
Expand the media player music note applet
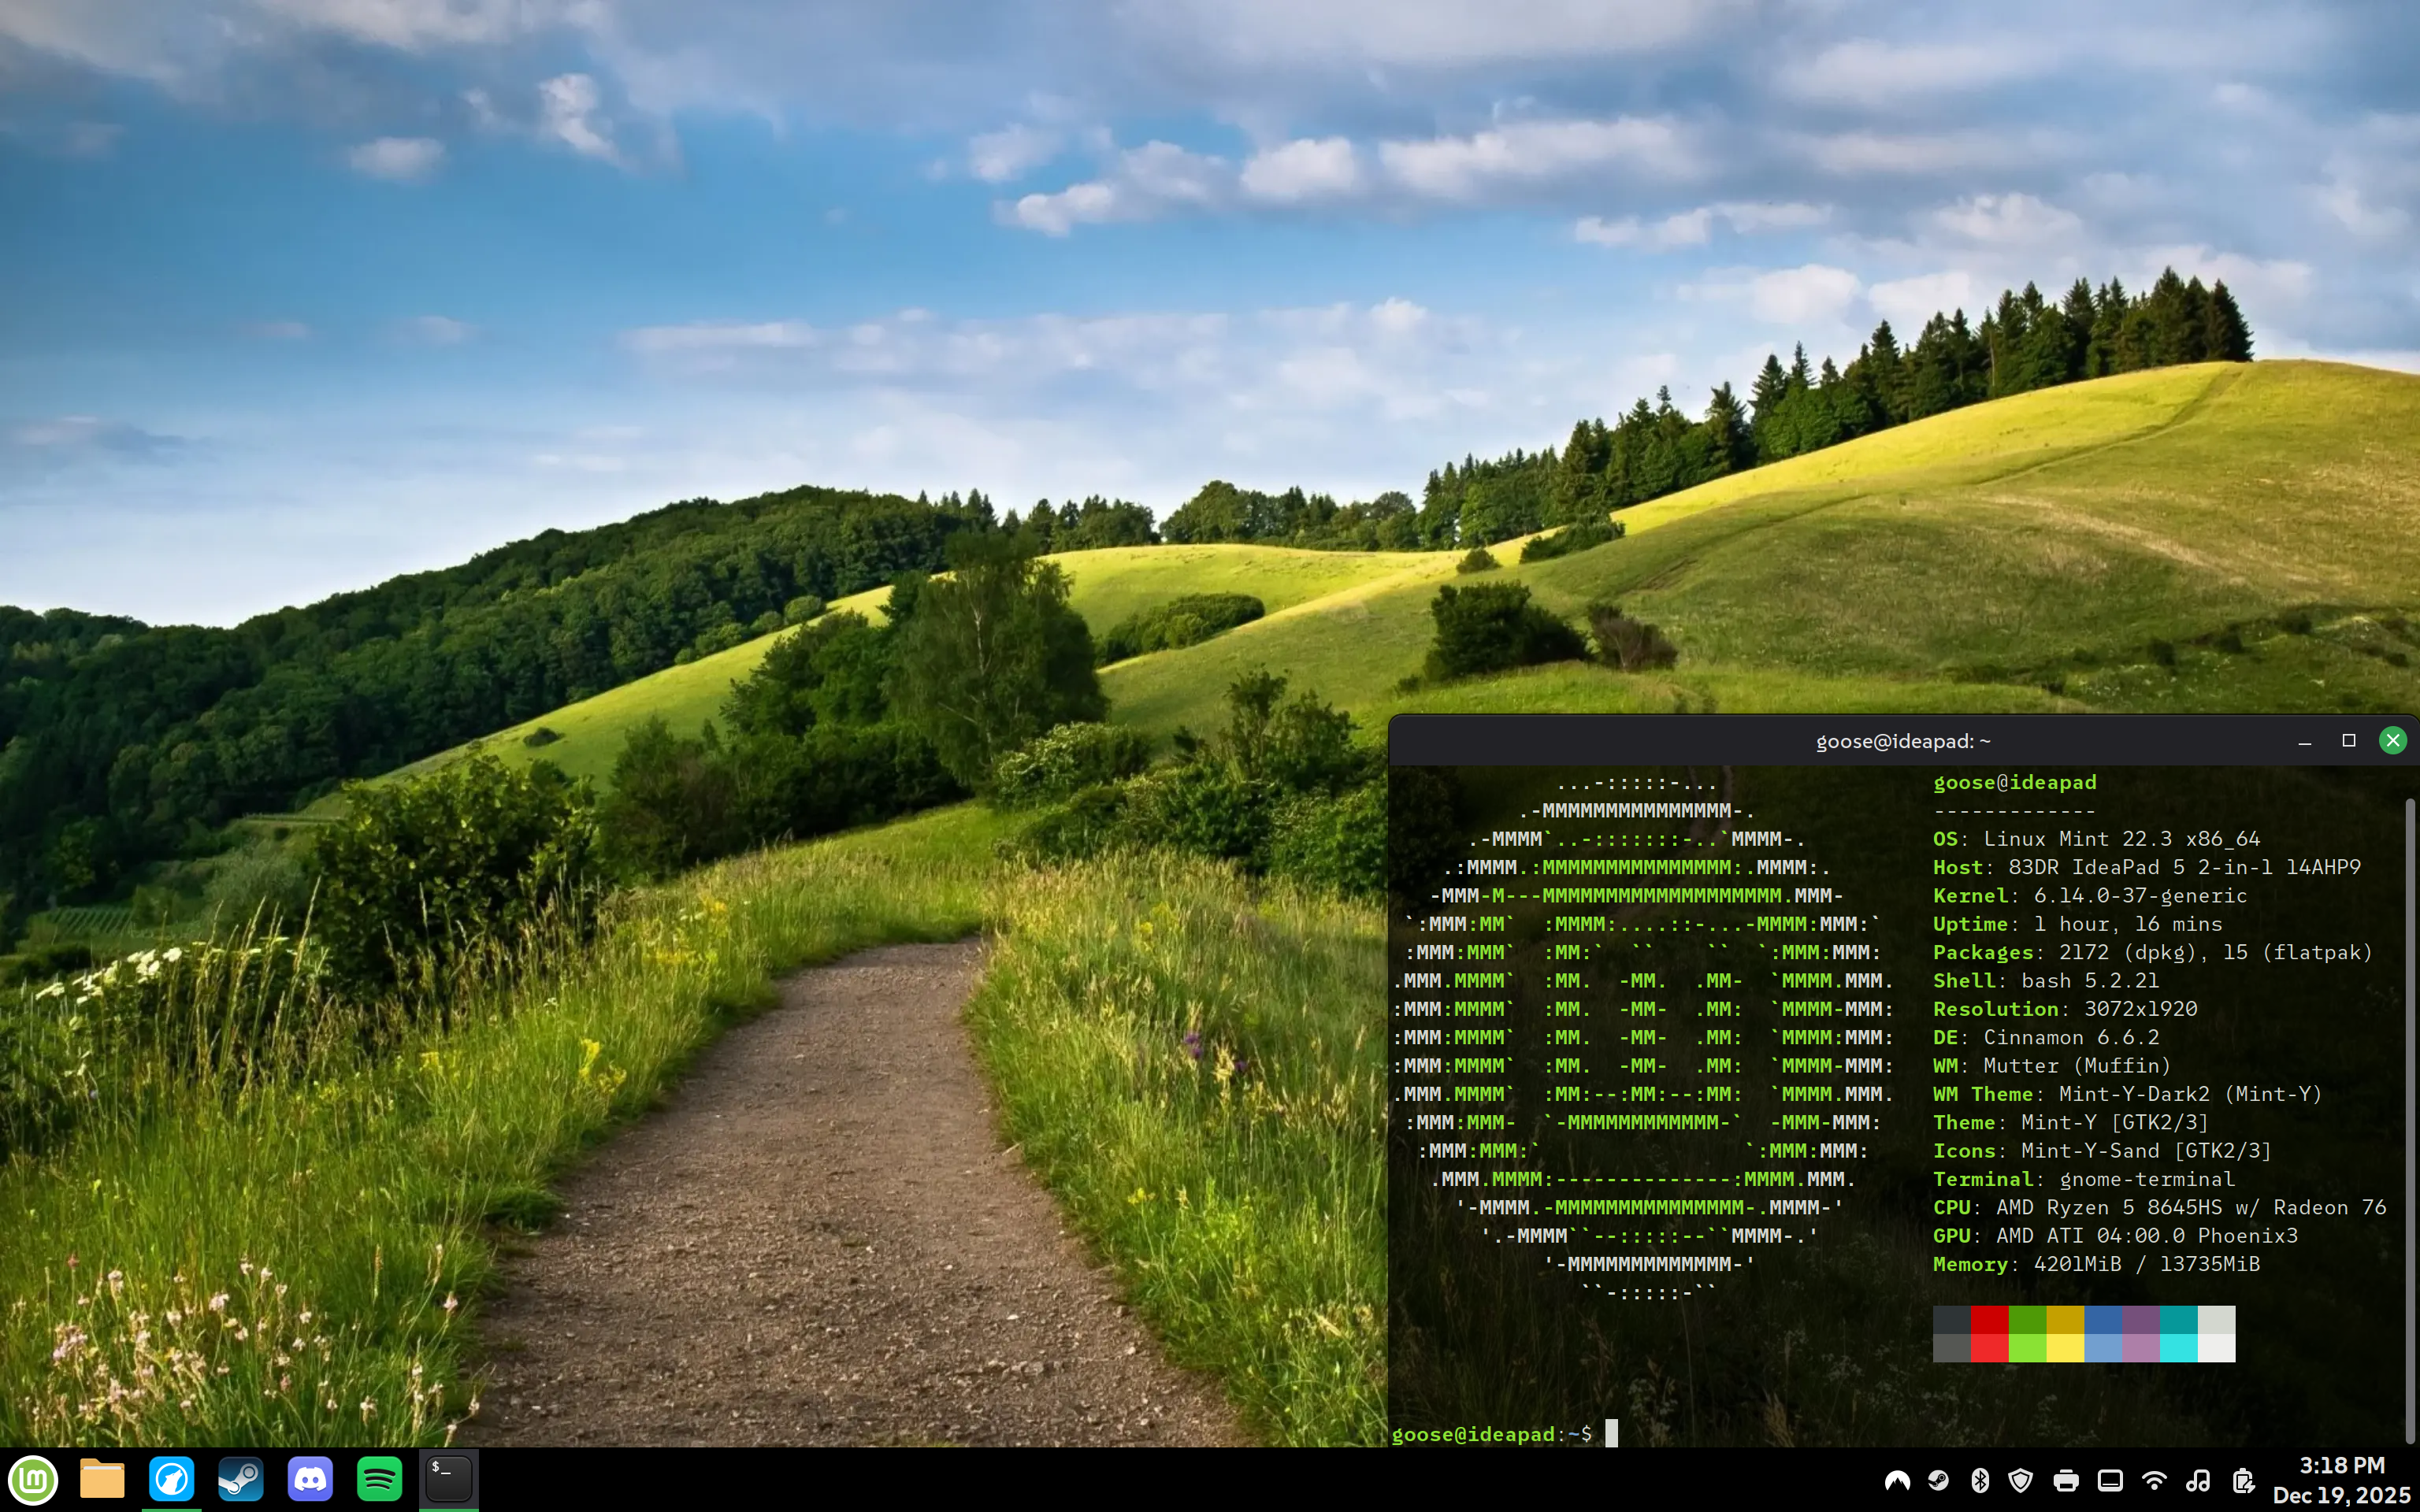(x=2198, y=1483)
